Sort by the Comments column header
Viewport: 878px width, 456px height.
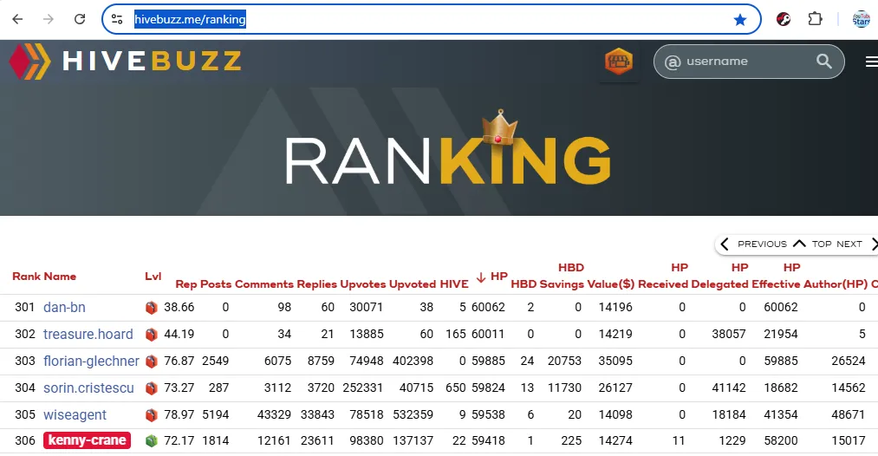point(264,284)
